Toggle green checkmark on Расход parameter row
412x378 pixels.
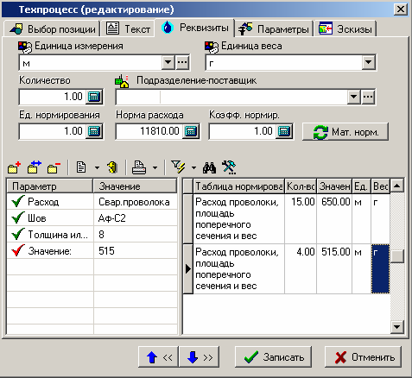click(x=18, y=202)
